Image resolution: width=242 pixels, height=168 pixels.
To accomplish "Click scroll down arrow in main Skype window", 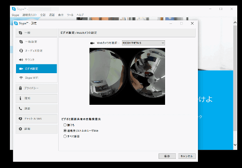I will tap(235, 145).
